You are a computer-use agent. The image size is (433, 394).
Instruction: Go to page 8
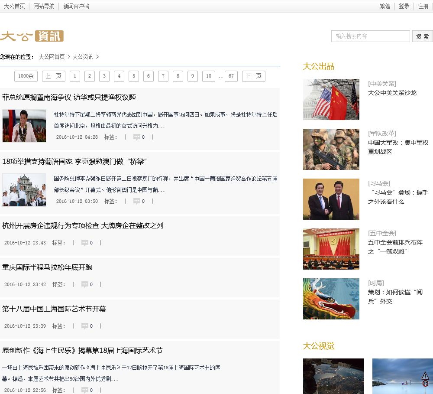[x=178, y=76]
